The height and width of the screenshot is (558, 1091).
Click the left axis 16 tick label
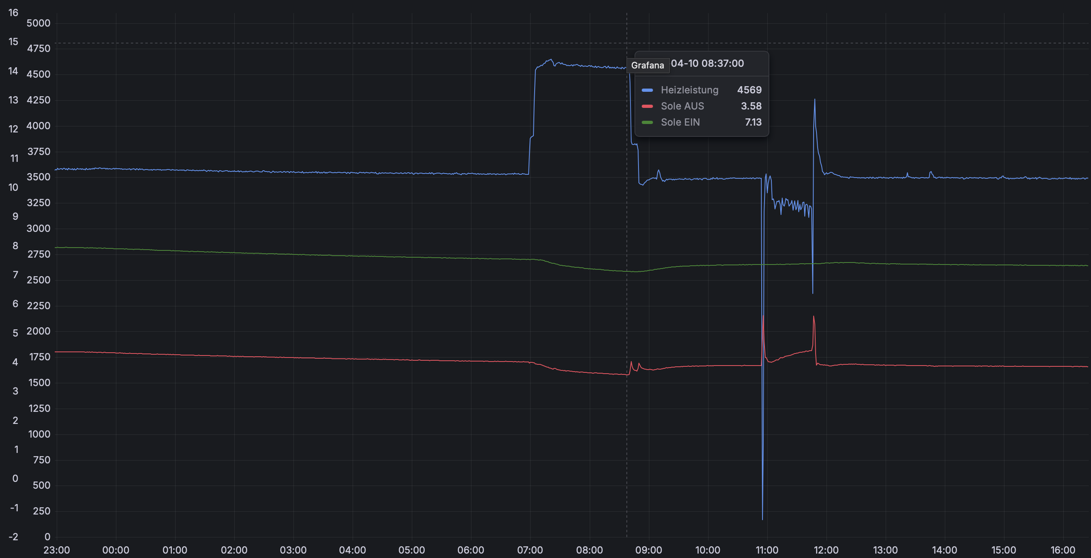click(x=13, y=13)
